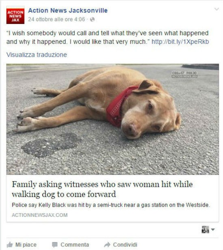Expand the post options chevron in the top right corner
The height and width of the screenshot is (250, 223).
click(217, 9)
